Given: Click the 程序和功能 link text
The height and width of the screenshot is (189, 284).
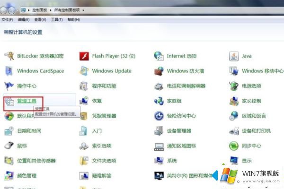Looking at the screenshot, I should pyautogui.click(x=104, y=86).
